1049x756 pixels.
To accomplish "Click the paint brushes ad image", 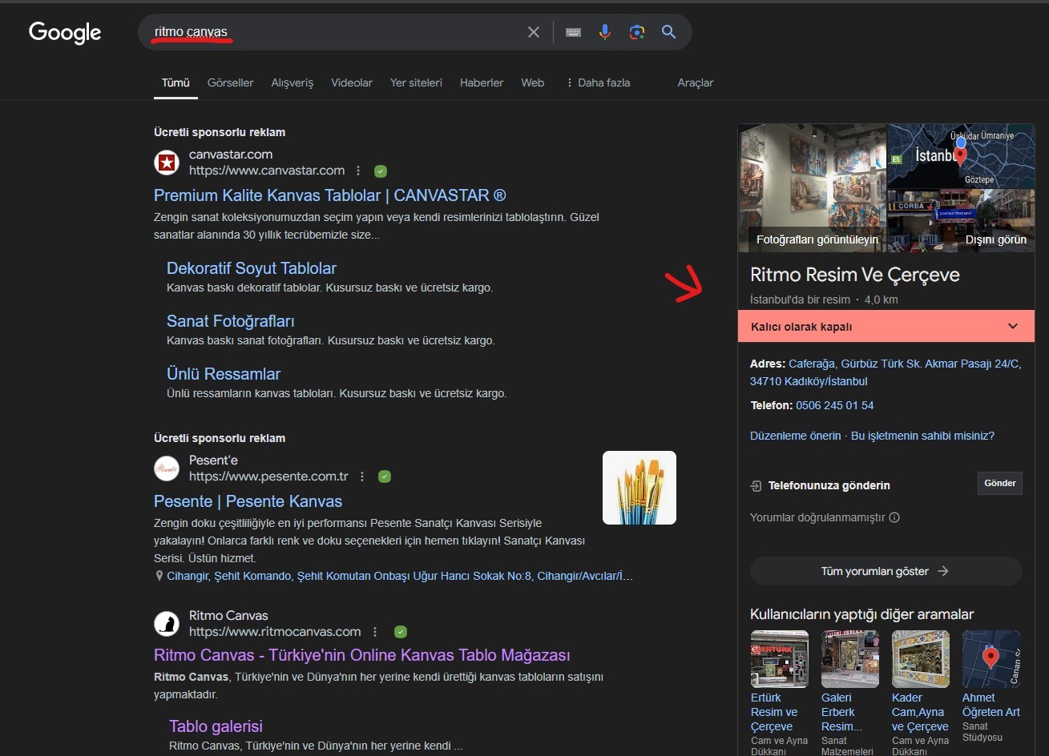I will click(x=639, y=488).
